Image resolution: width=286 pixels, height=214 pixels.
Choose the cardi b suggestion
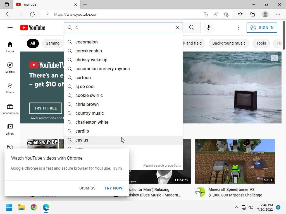tap(123, 131)
